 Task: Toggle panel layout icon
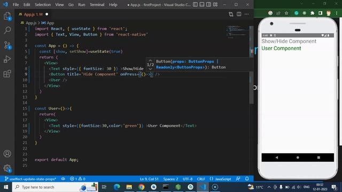coord(202,5)
